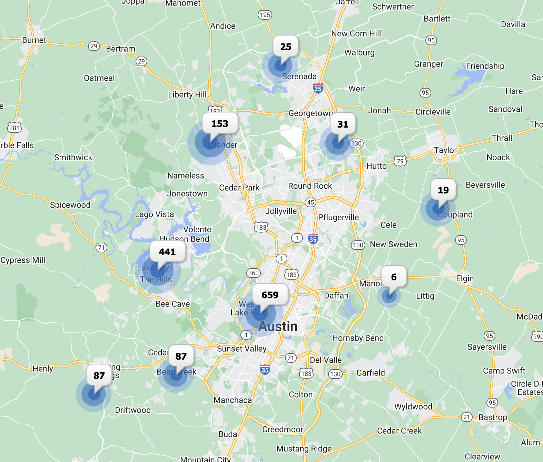Open the 87 cluster marker over Bear Creek
Image resolution: width=543 pixels, height=462 pixels.
(181, 356)
